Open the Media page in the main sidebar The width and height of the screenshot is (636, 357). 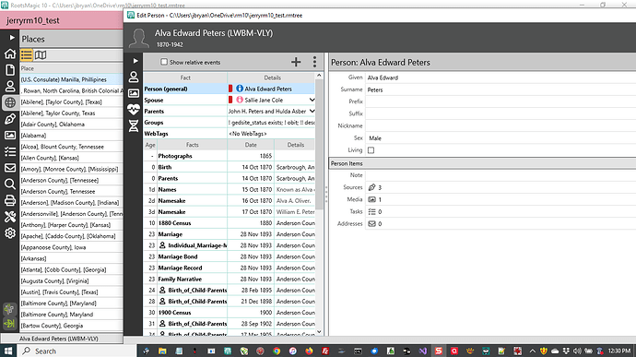tap(10, 136)
